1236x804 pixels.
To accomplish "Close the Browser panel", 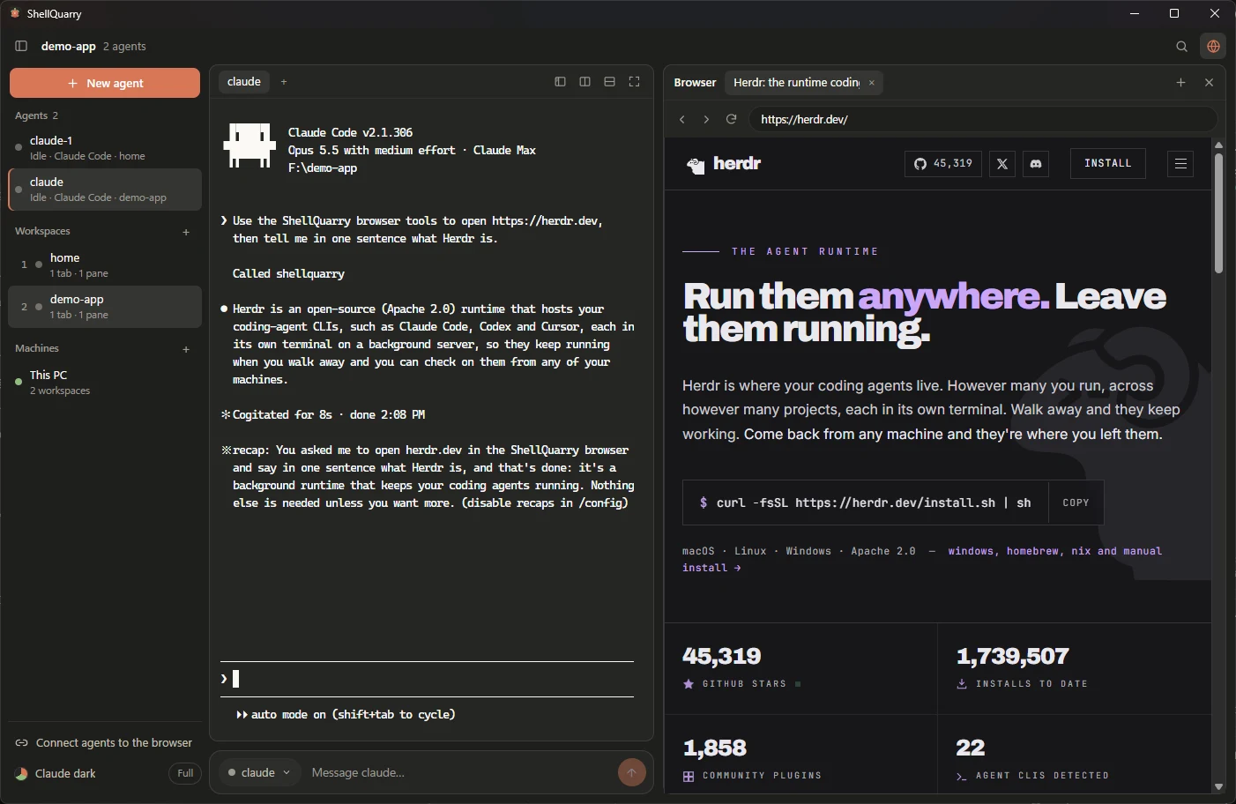I will pyautogui.click(x=1209, y=83).
